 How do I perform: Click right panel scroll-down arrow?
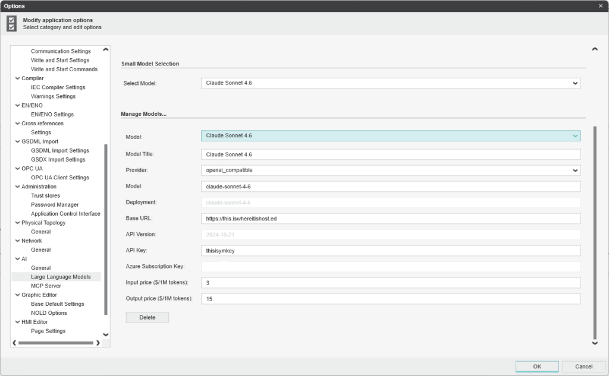click(x=595, y=343)
